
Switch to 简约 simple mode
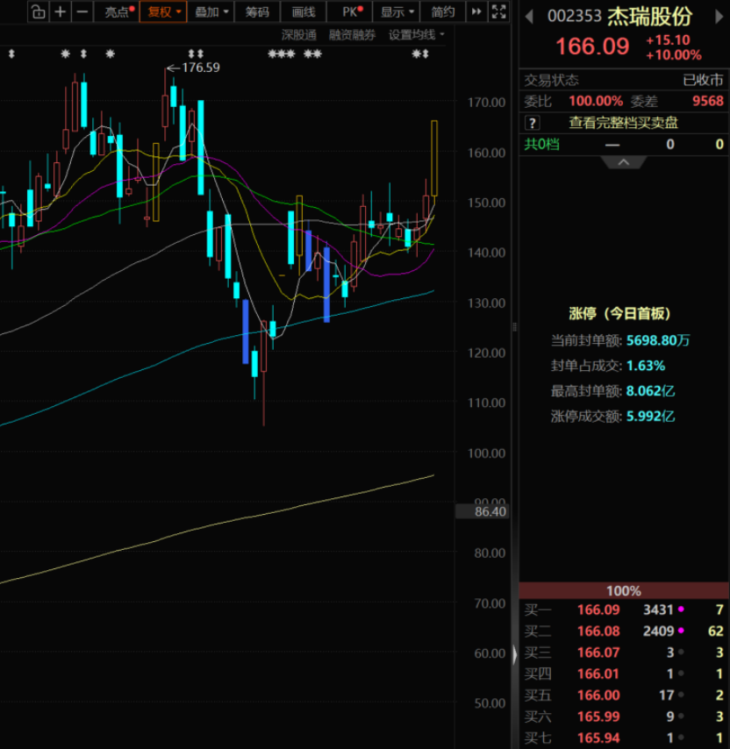point(442,12)
